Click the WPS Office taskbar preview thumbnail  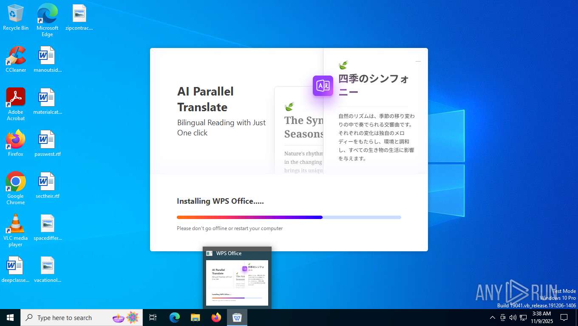(237, 283)
